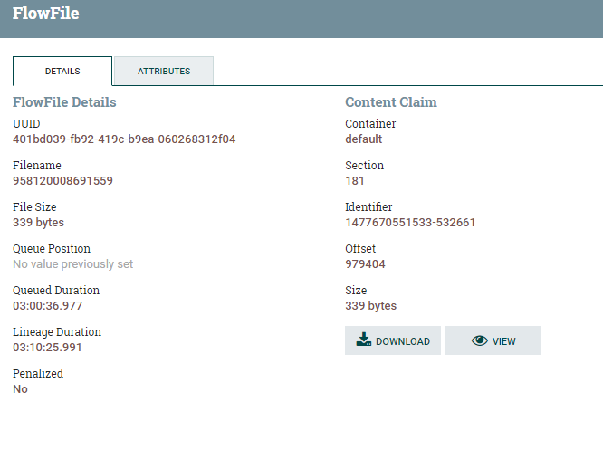The height and width of the screenshot is (450, 603).
Task: Click the Size label under Offset
Action: point(356,290)
